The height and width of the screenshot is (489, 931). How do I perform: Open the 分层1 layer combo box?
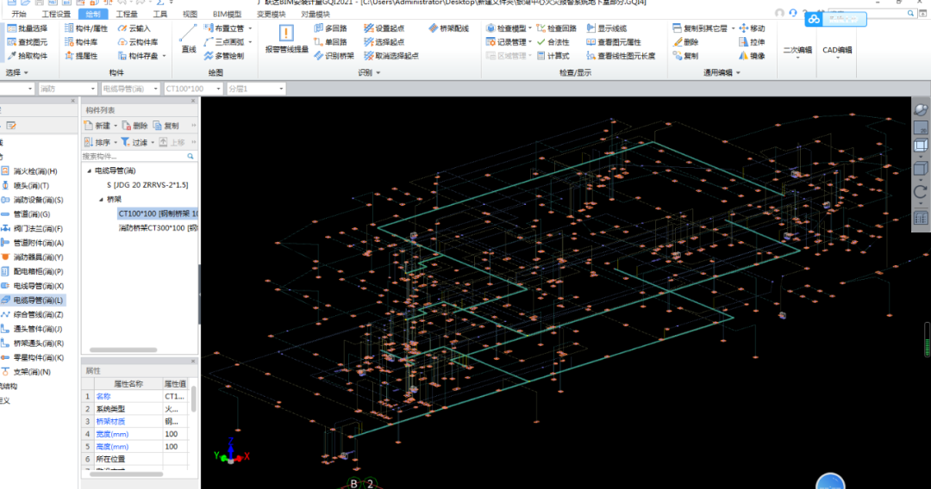(256, 89)
